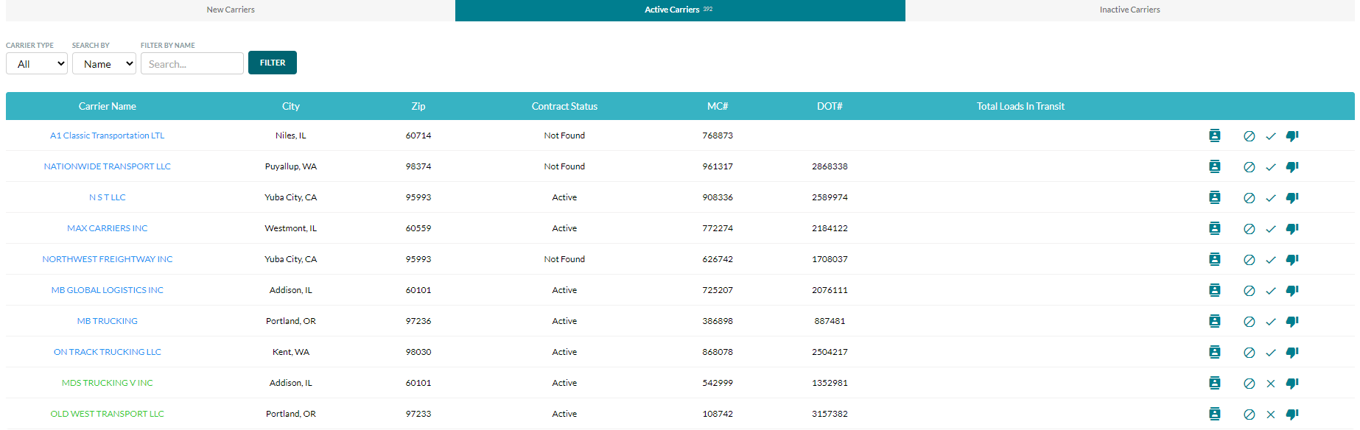
Task: Open contact card icon for A1 Classic Transportation
Action: coord(1215,135)
